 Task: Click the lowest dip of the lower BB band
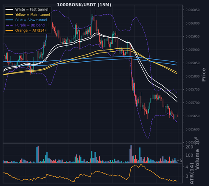tap(148, 138)
